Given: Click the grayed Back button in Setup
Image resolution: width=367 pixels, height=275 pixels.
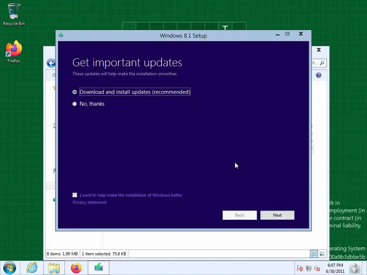Looking at the screenshot, I should (239, 215).
